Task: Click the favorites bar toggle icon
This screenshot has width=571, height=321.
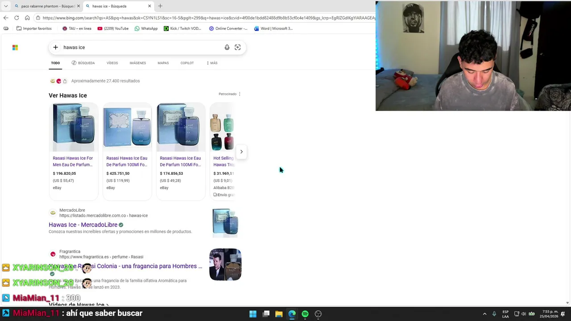Action: coord(6,29)
